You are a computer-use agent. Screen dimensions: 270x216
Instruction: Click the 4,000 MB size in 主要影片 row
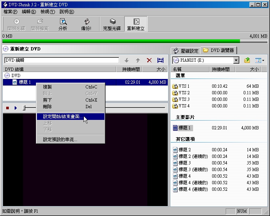pyautogui.click(x=250, y=128)
